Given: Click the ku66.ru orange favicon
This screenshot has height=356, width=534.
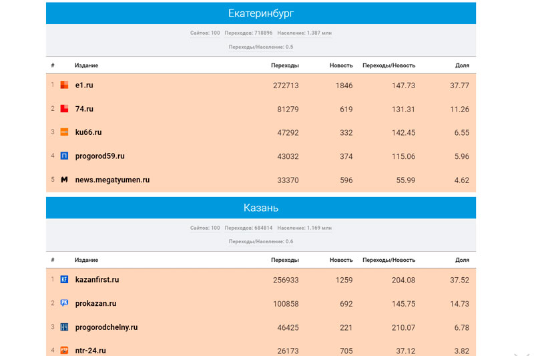Looking at the screenshot, I should (64, 132).
